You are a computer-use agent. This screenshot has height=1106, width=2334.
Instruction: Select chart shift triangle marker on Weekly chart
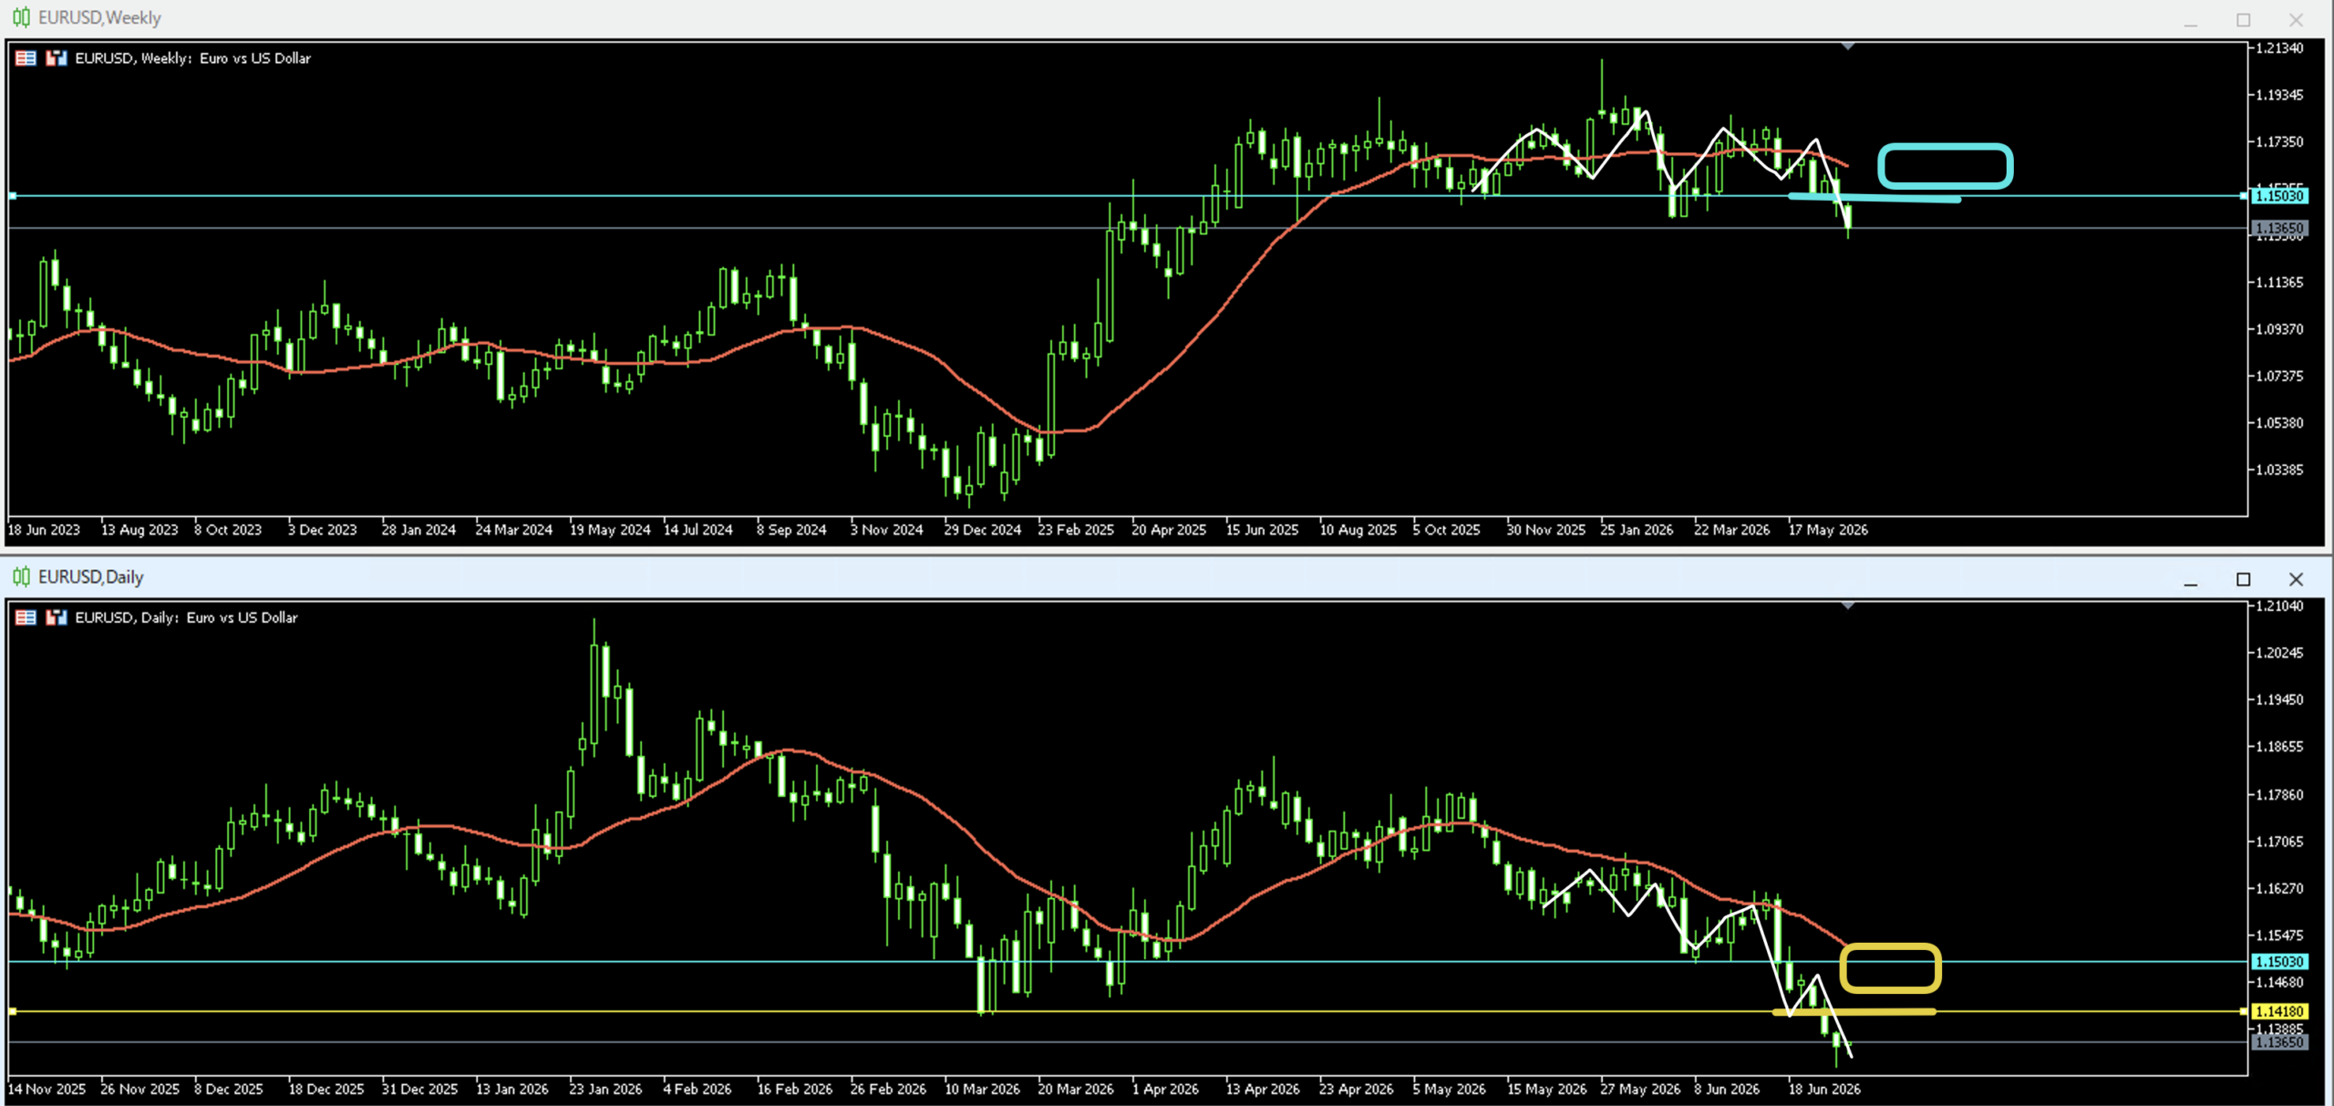coord(1847,46)
